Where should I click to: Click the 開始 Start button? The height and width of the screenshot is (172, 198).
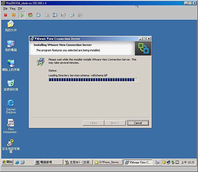8,162
